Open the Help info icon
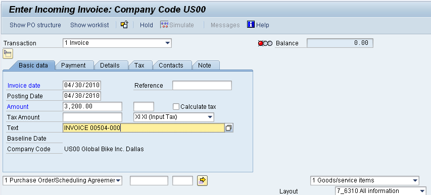The image size is (431, 195). (x=251, y=25)
